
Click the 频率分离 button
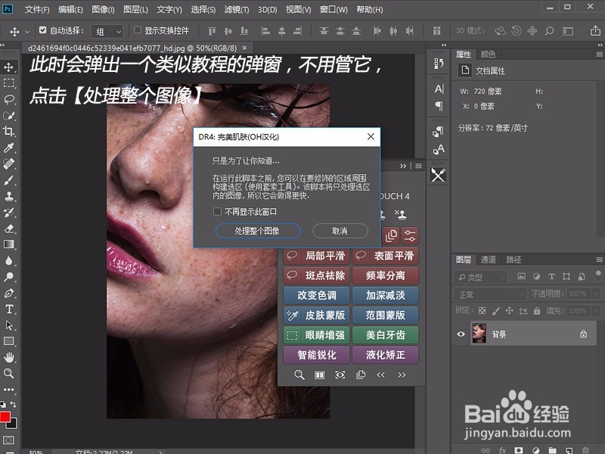(386, 275)
